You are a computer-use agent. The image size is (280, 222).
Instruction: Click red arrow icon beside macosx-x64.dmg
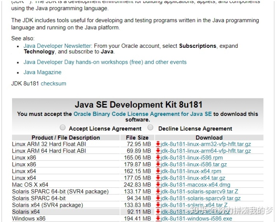(158, 185)
